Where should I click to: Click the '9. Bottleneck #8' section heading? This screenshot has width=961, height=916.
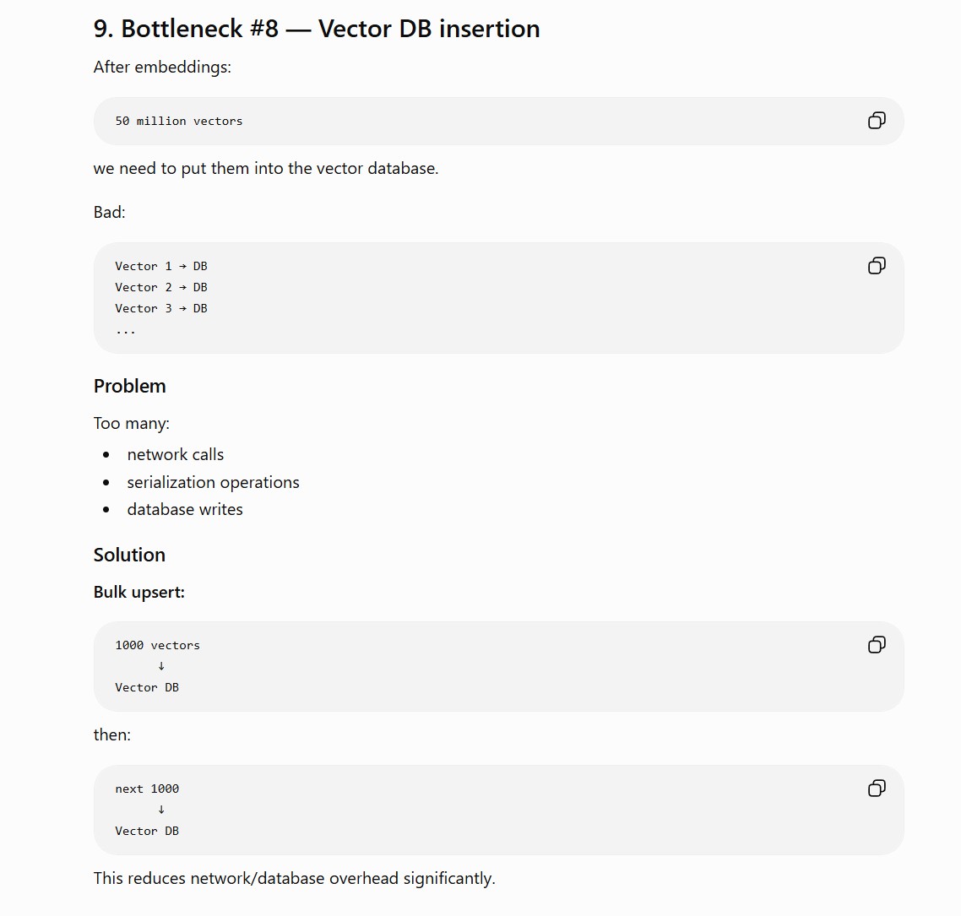[316, 29]
